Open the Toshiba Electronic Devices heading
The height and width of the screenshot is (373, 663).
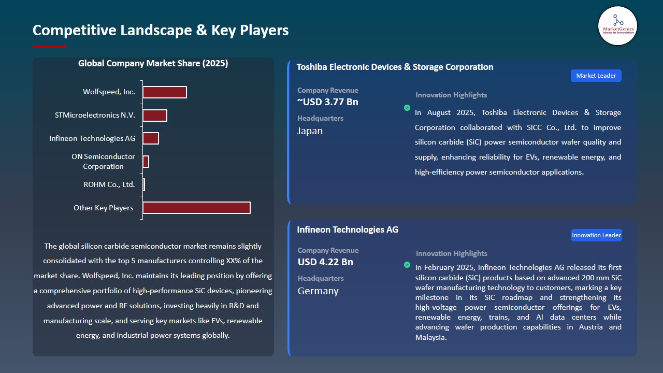click(x=395, y=67)
